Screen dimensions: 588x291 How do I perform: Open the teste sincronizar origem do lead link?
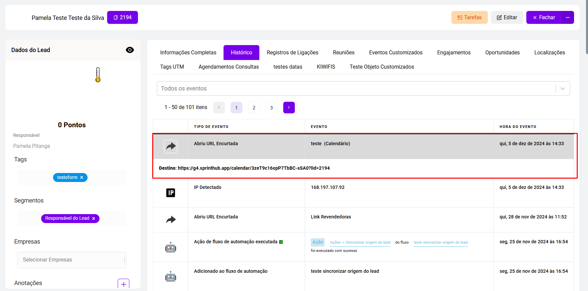pyautogui.click(x=440, y=242)
